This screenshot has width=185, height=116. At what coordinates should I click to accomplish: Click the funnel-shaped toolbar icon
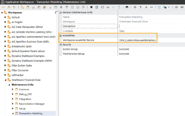[67, 7]
